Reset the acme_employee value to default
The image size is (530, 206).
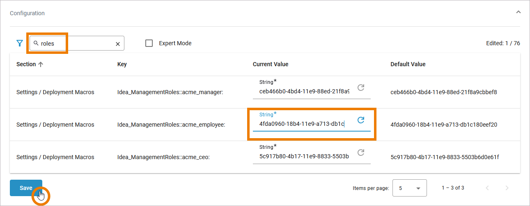tap(361, 120)
